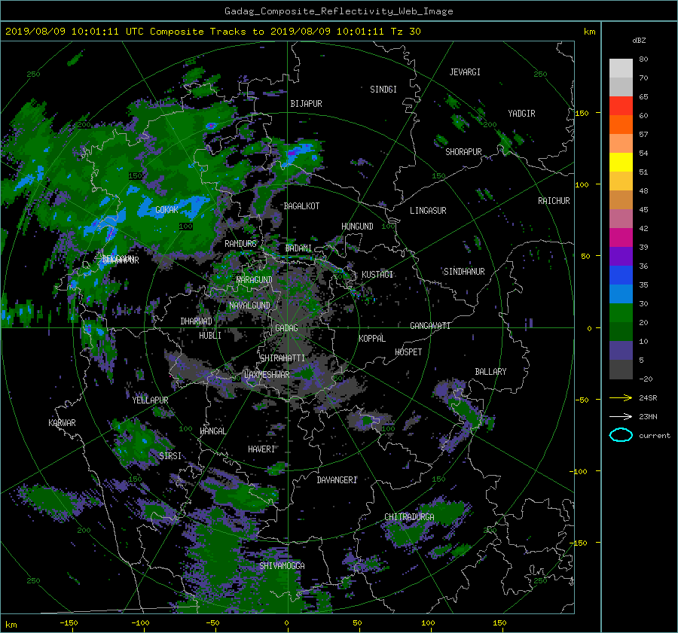Click the yellow 24SR arrow legend icon
678x633 pixels.
pos(621,398)
